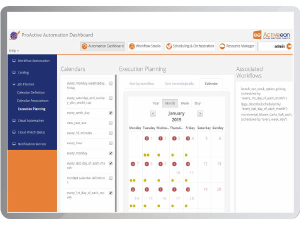Screen dimensions: 300x225
Task: Click incremental_Monte_Carlo_VaR associated workflow
Action: [266, 117]
